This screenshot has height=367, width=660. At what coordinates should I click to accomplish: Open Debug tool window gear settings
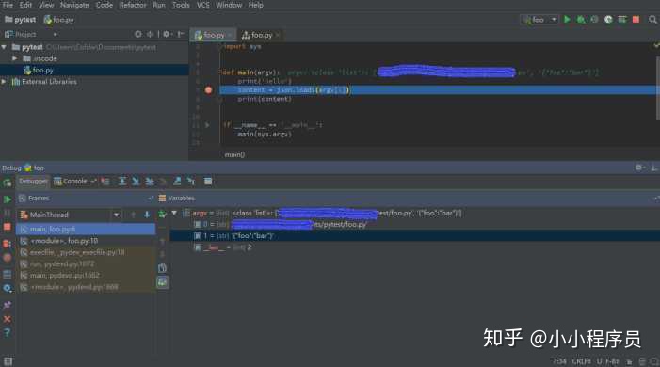tap(639, 168)
